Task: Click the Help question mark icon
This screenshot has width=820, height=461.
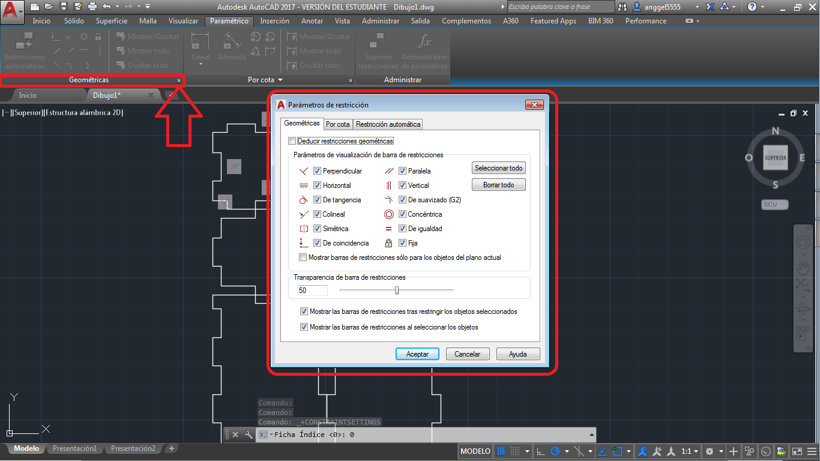Action: click(752, 7)
